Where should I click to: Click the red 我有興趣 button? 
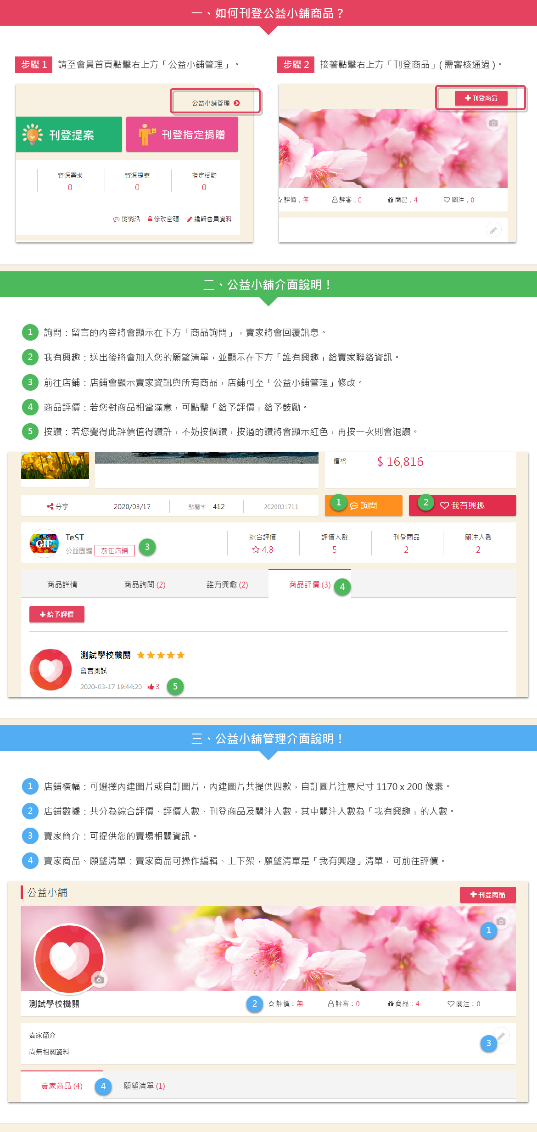[x=463, y=505]
